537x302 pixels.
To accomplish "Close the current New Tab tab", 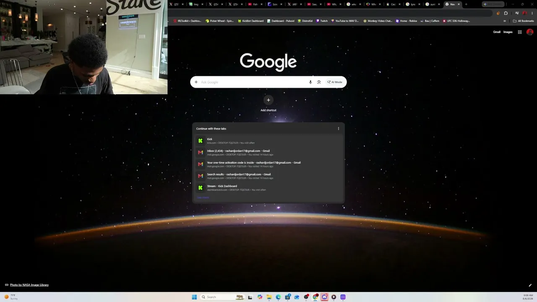I will pyautogui.click(x=459, y=4).
